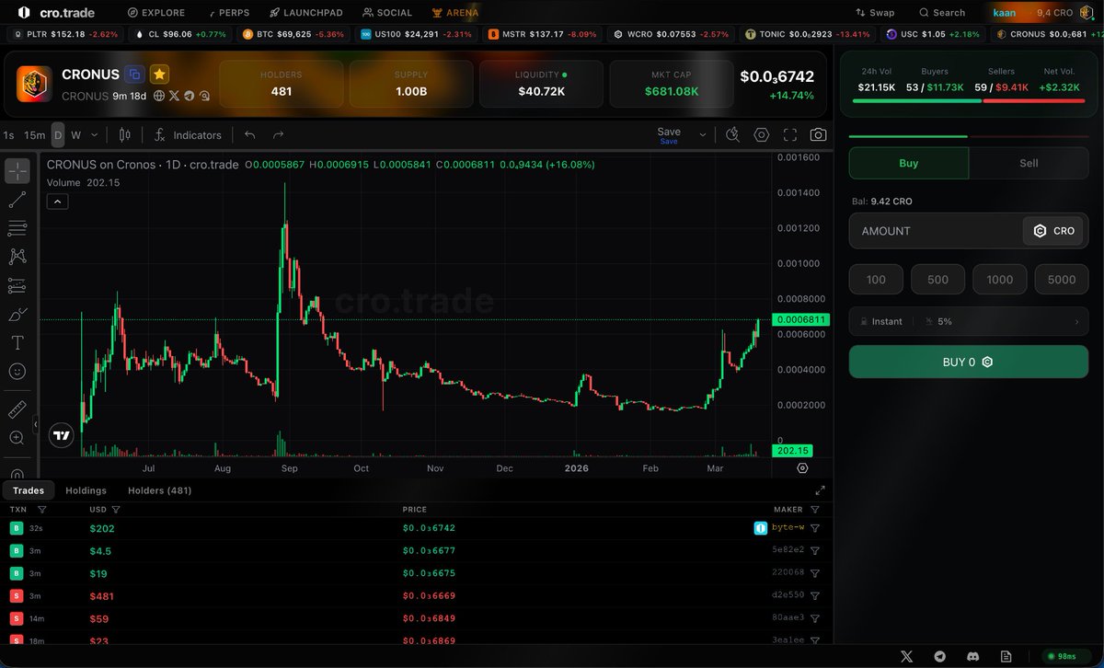Open the Save layout dropdown arrow
This screenshot has width=1104, height=668.
tap(703, 134)
